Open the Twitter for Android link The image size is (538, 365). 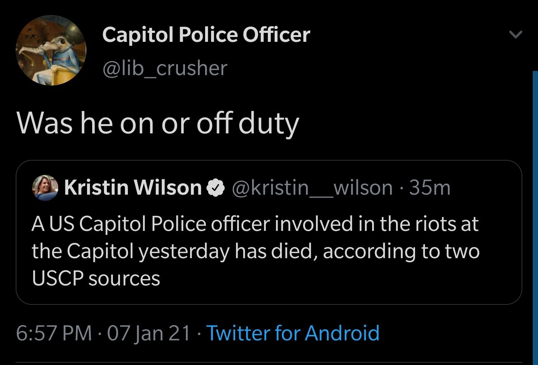click(x=293, y=332)
